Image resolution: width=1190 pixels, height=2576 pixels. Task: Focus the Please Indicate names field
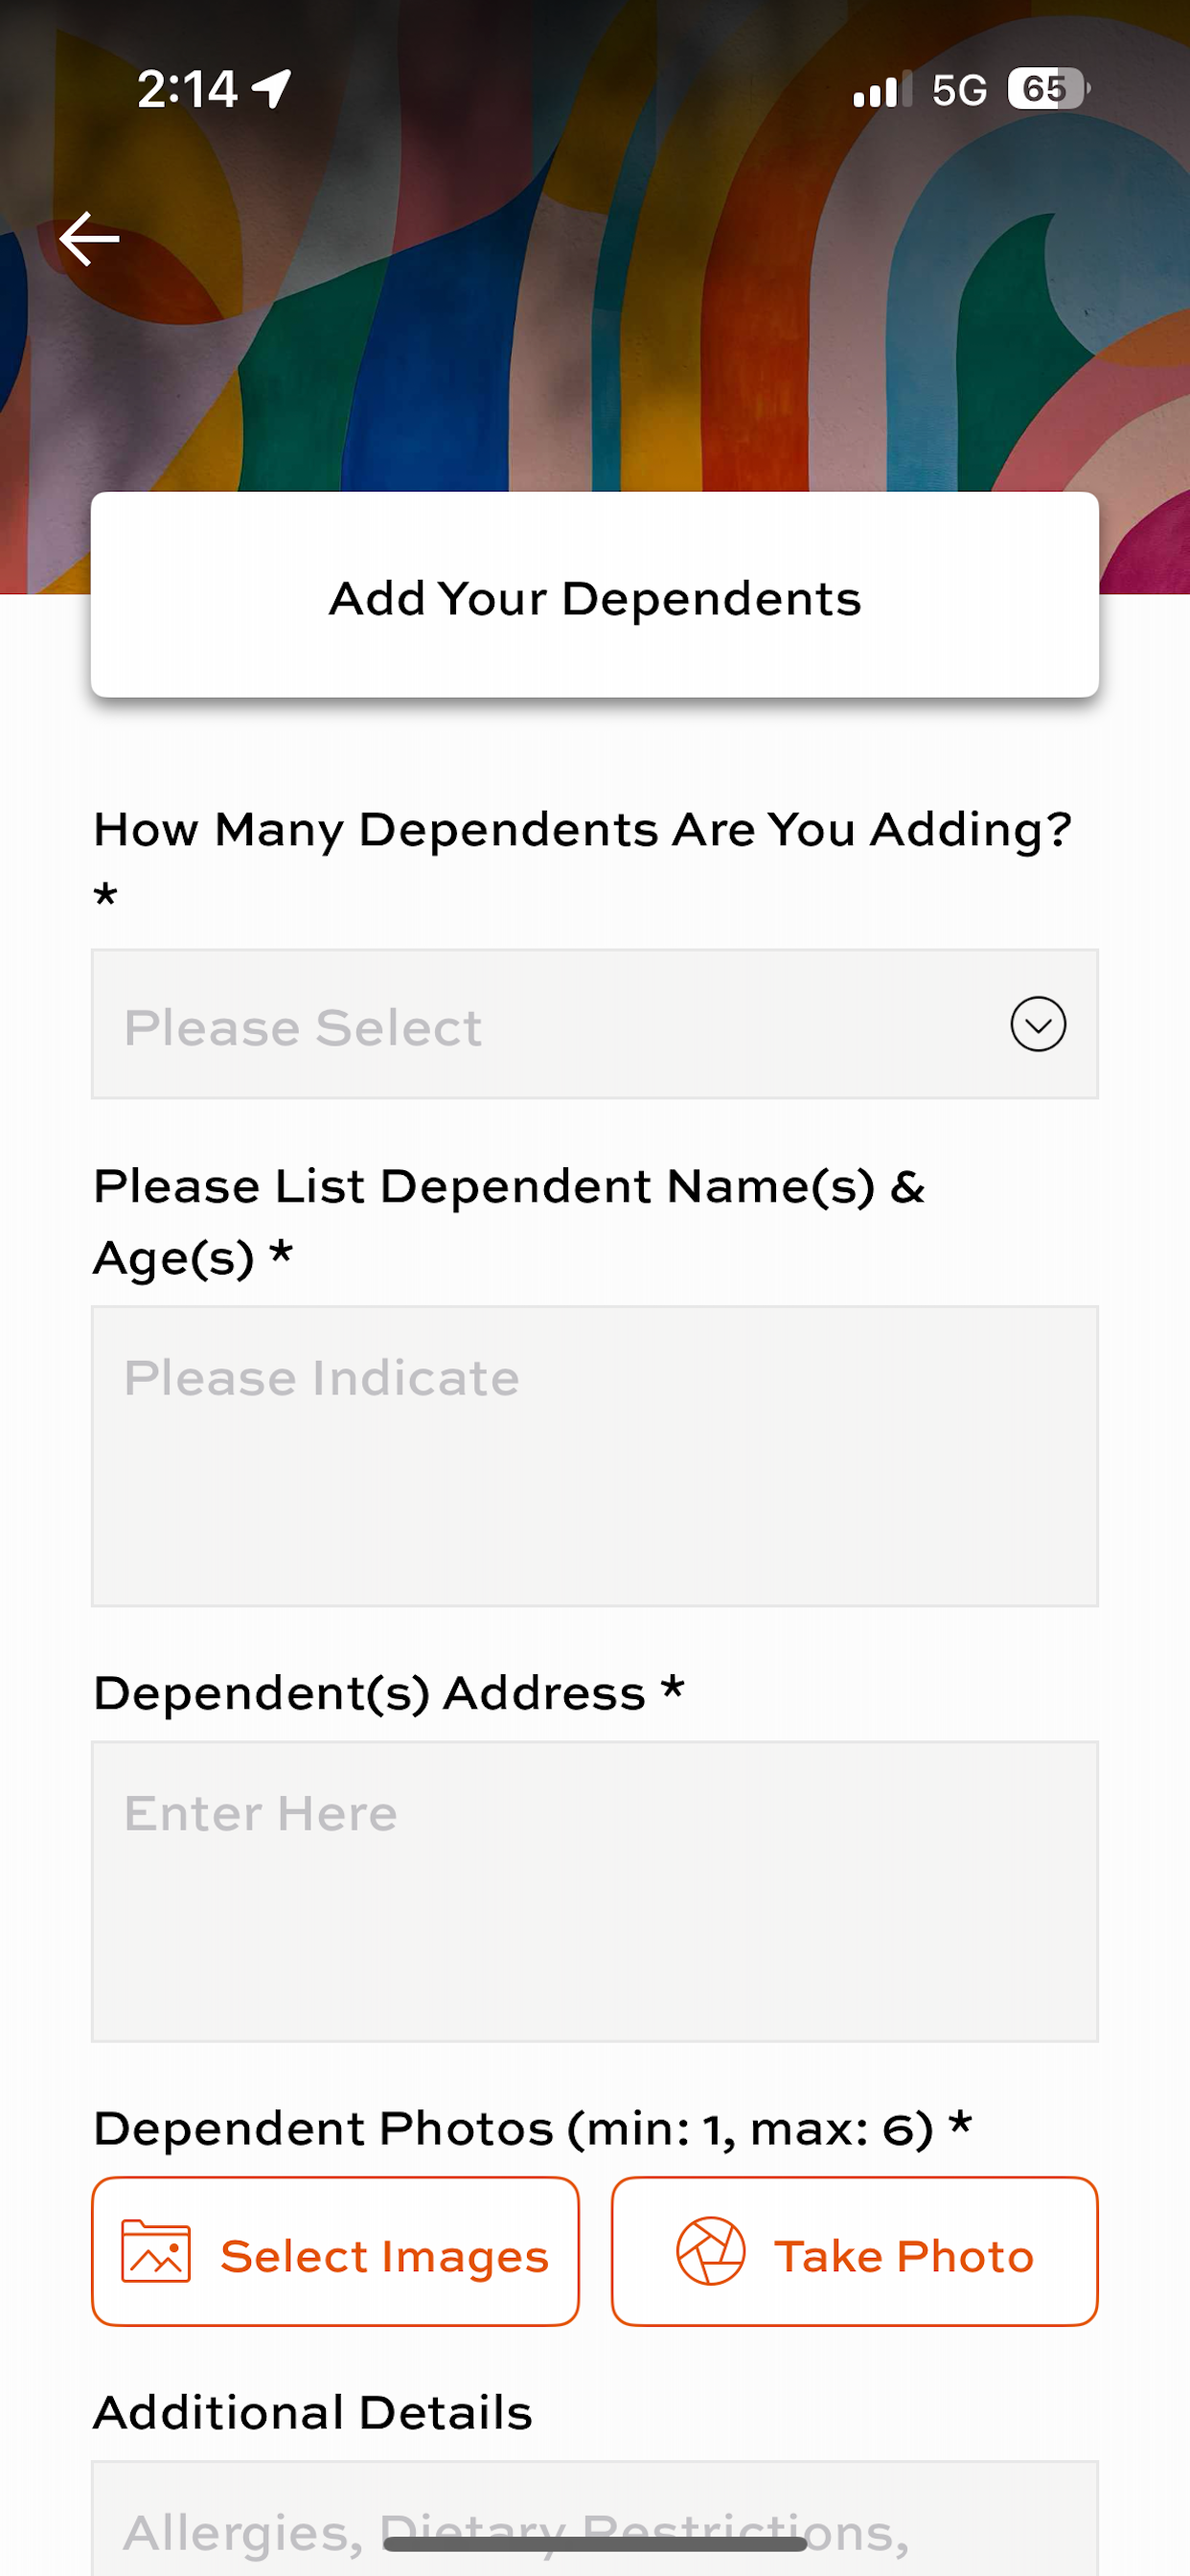pos(595,1456)
